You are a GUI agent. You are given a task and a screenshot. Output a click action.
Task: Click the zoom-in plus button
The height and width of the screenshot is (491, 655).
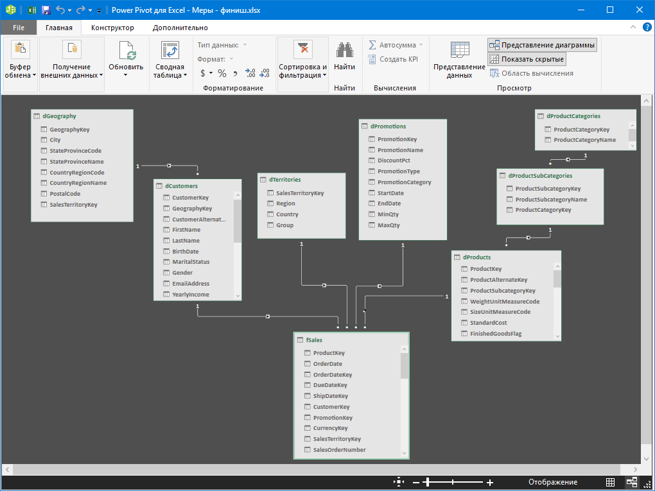490,482
